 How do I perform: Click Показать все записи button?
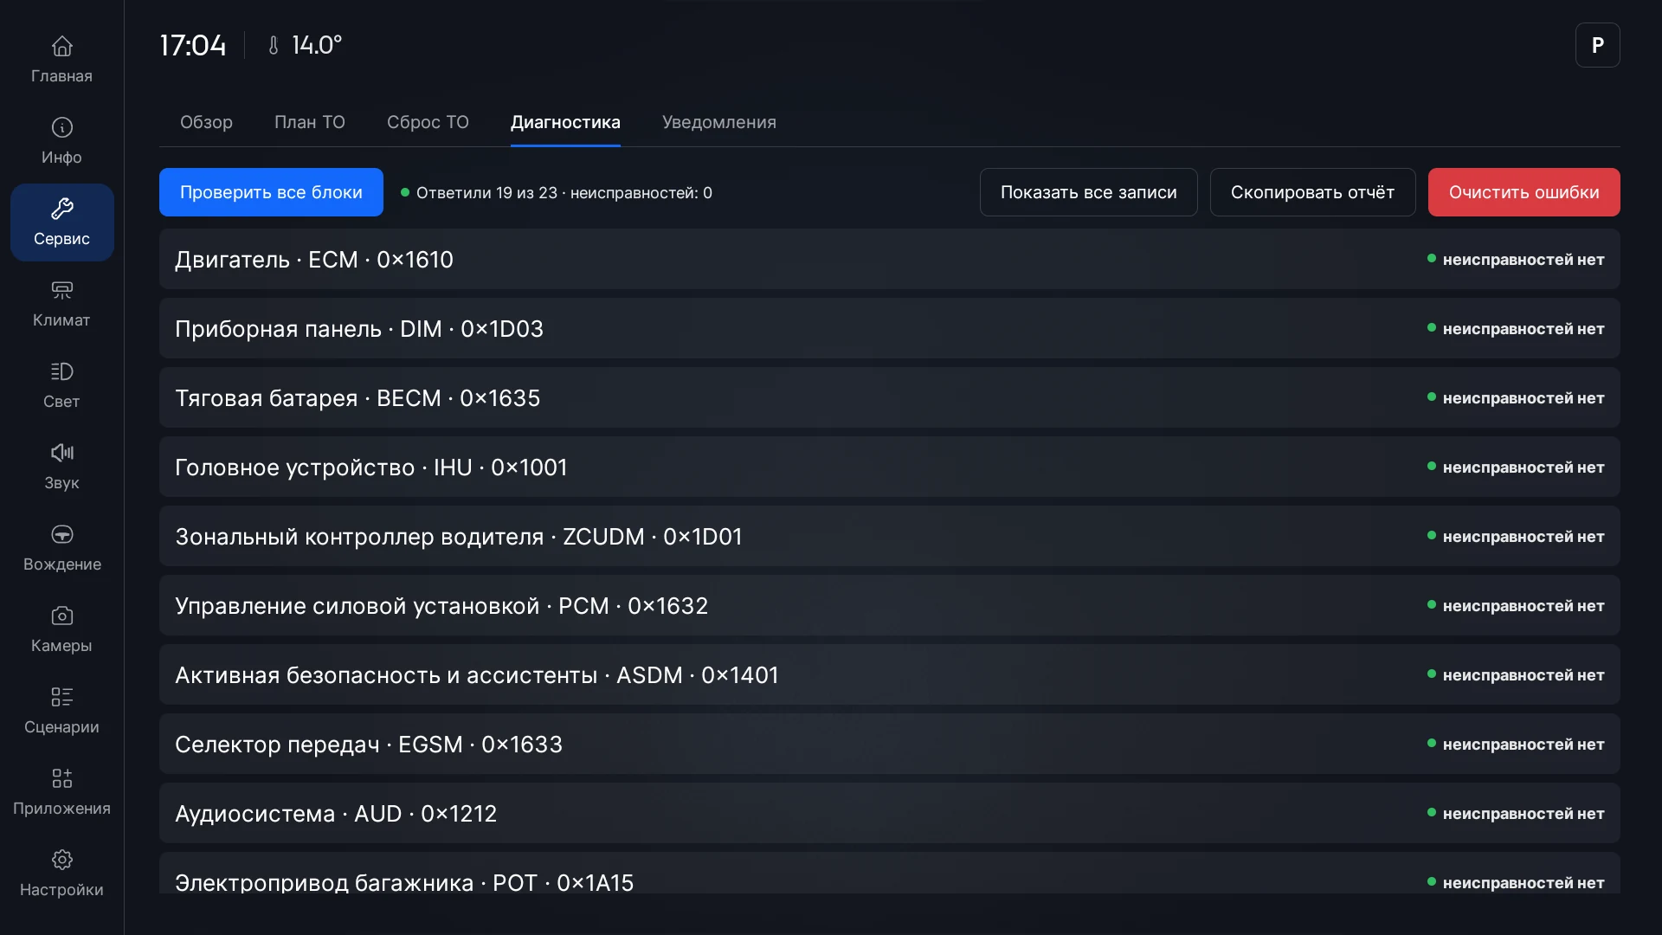coord(1089,192)
